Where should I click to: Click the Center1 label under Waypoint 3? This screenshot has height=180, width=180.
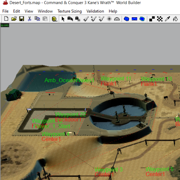(x=104, y=175)
